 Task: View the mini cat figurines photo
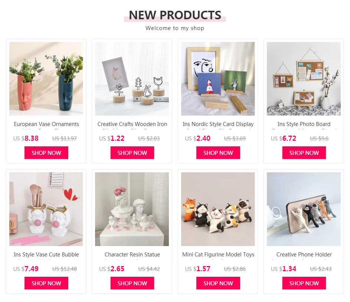pos(218,209)
